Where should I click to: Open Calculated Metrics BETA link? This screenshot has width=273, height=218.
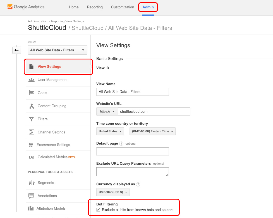coord(59,157)
